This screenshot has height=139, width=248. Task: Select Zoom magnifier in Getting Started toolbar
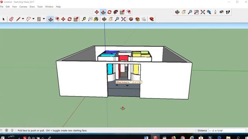click(117, 19)
